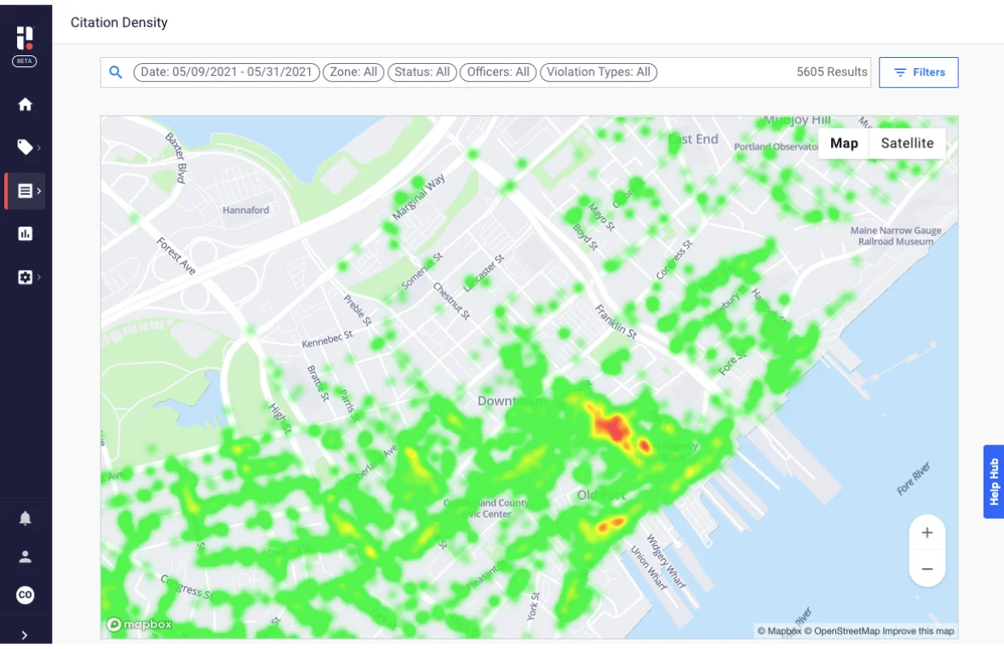Viewport: 1004px width, 649px height.
Task: Click the home icon in sidebar
Action: [x=26, y=105]
